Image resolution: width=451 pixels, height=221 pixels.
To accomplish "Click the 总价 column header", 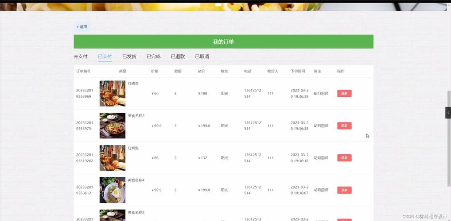I will point(201,71).
